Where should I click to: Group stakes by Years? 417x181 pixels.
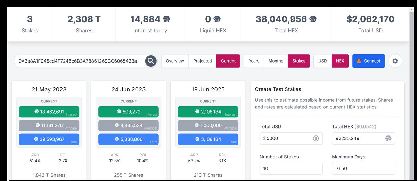pyautogui.click(x=254, y=61)
